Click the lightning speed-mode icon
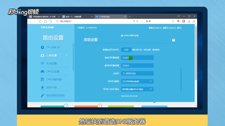The image size is (225, 126). 134,21
